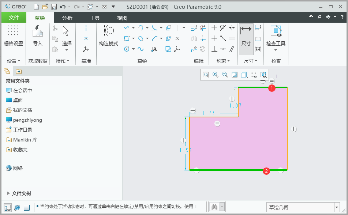348x215 pixels.
Task: Select the Fillet sketch tool
Action: tap(154, 28)
